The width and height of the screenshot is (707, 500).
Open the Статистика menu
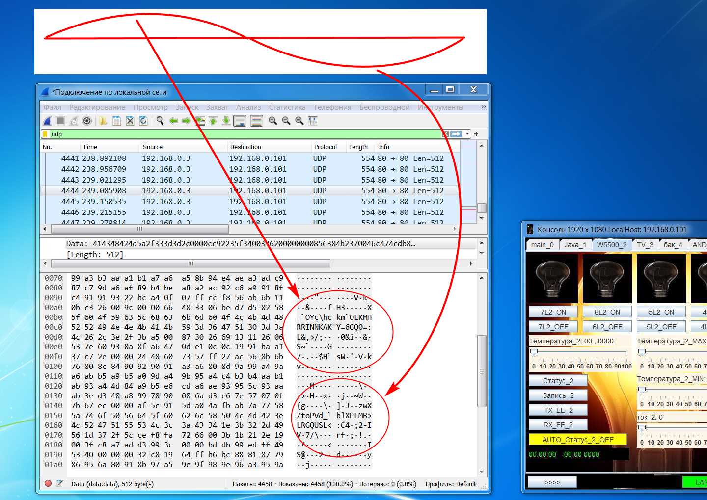point(287,107)
